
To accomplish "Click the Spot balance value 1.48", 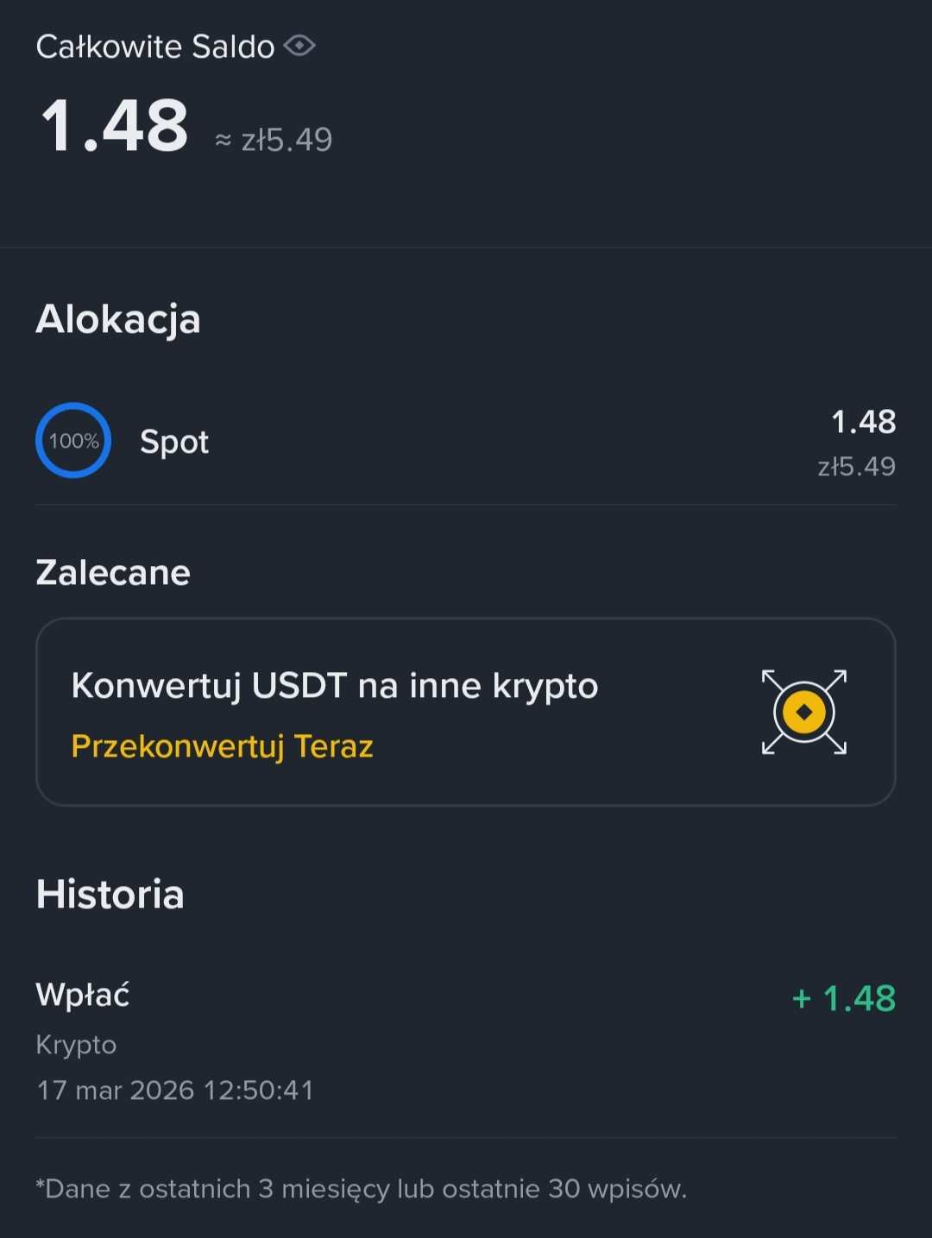I will click(863, 422).
